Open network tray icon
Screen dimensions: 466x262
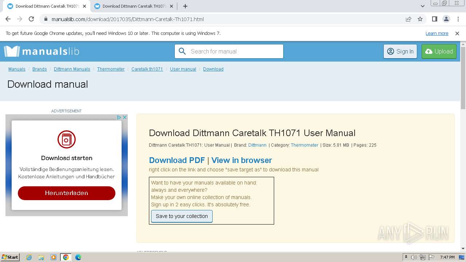click(x=423, y=257)
